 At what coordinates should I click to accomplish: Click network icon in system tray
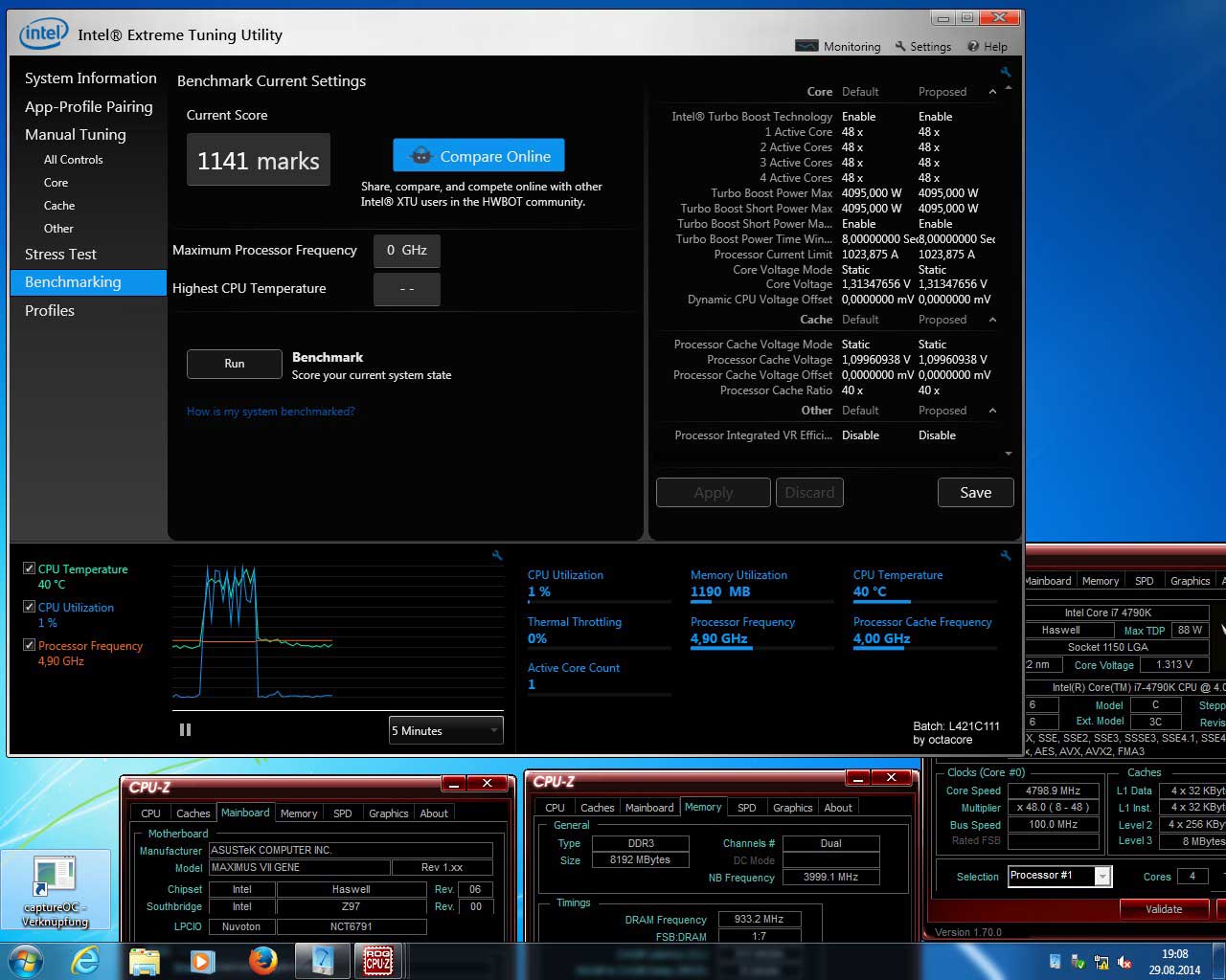coord(1101,962)
